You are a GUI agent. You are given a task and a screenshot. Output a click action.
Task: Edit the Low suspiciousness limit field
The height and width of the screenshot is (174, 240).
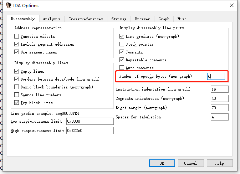tap(90, 121)
